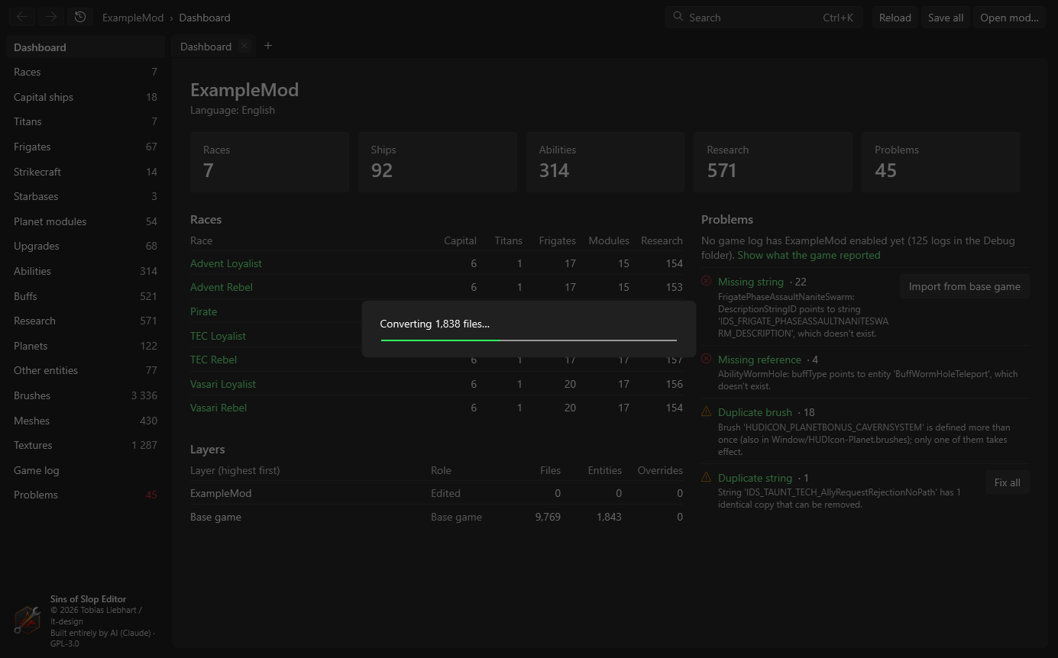This screenshot has height=658, width=1058.
Task: Click the Save all button
Action: [x=946, y=18]
